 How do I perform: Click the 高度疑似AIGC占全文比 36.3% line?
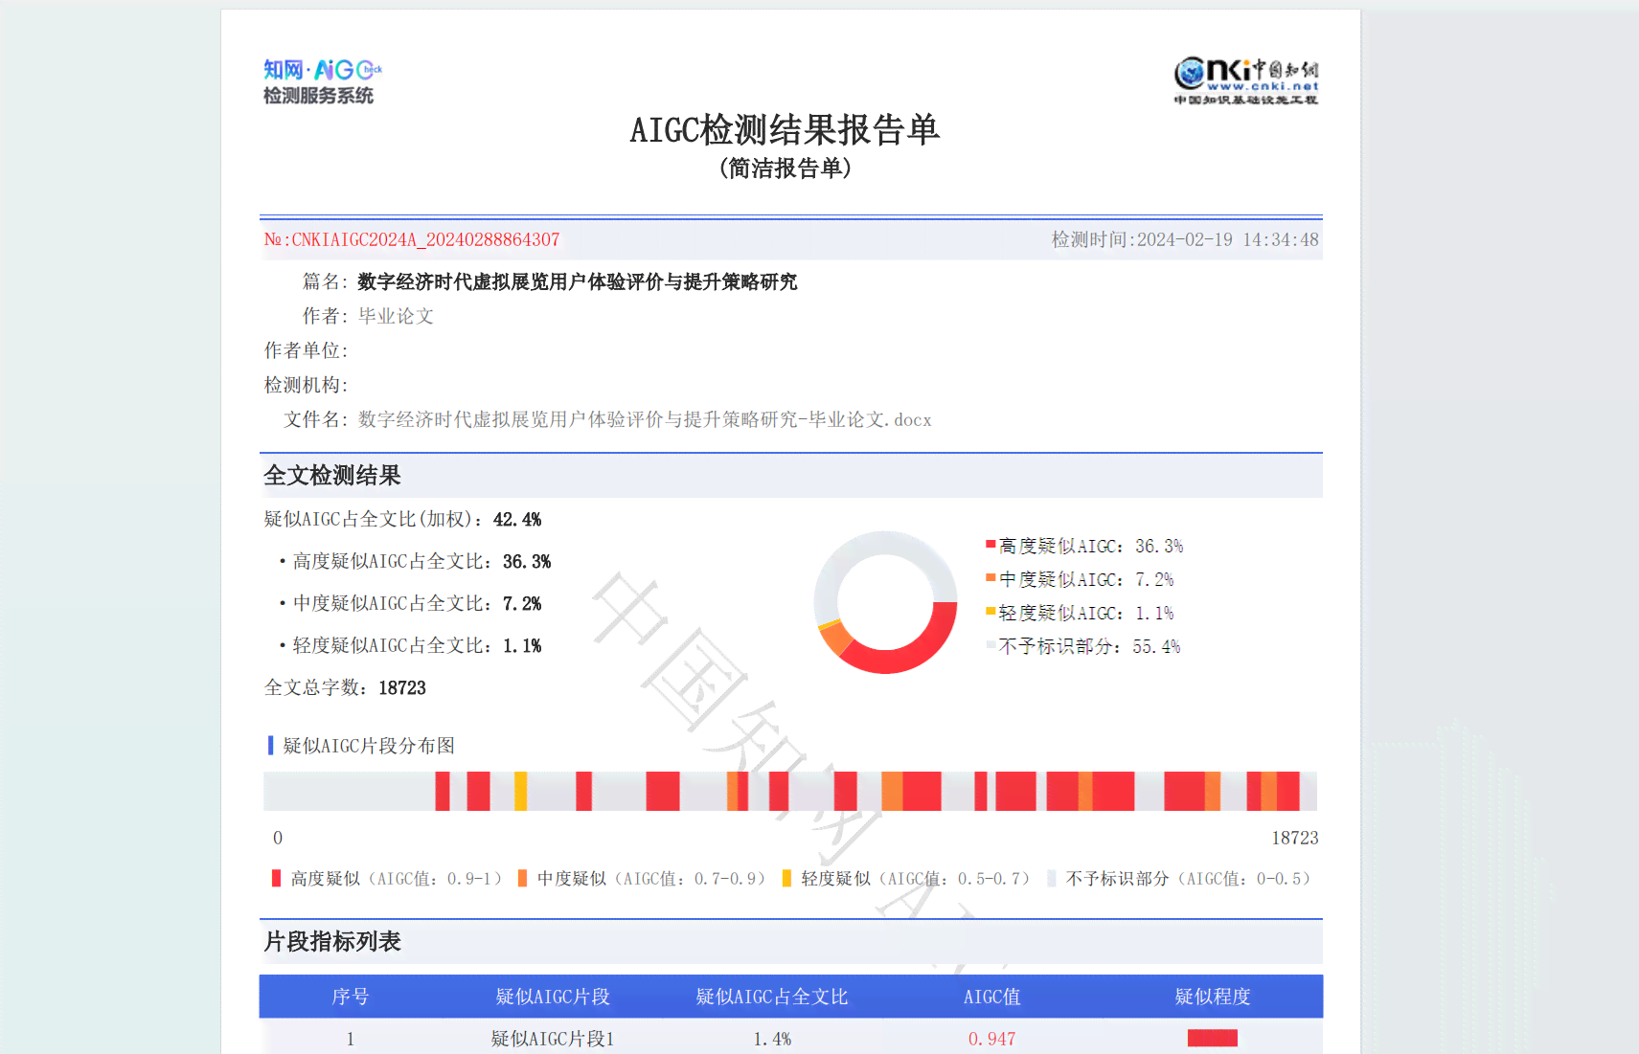pyautogui.click(x=416, y=561)
